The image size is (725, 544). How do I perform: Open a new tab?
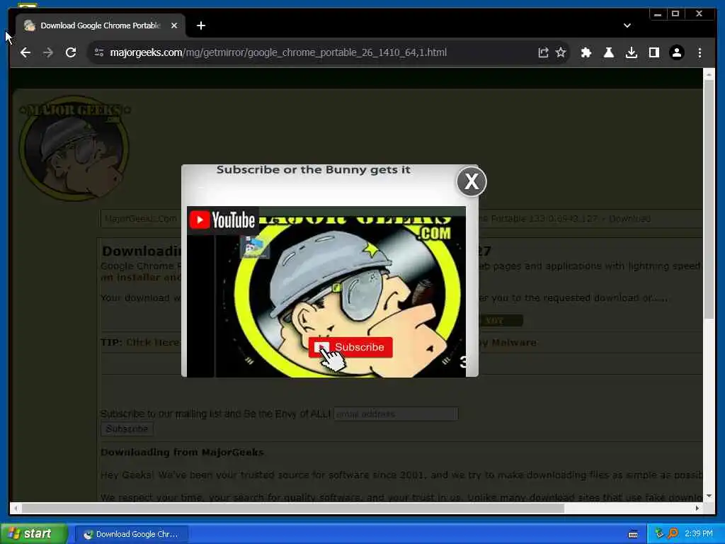pos(200,25)
